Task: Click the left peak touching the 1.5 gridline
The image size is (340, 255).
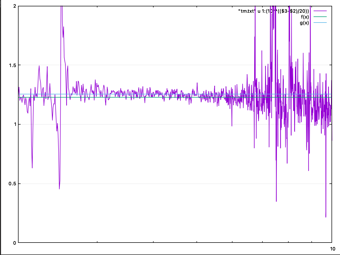Action: tap(39, 66)
